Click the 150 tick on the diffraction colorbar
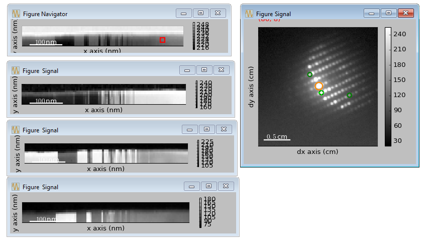The height and width of the screenshot is (239, 424). click(399, 79)
